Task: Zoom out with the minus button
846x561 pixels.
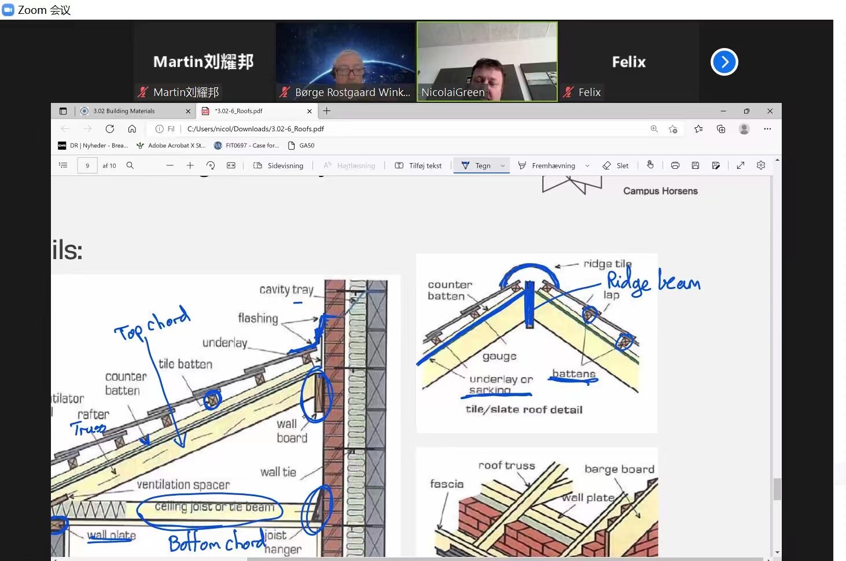Action: click(x=170, y=165)
